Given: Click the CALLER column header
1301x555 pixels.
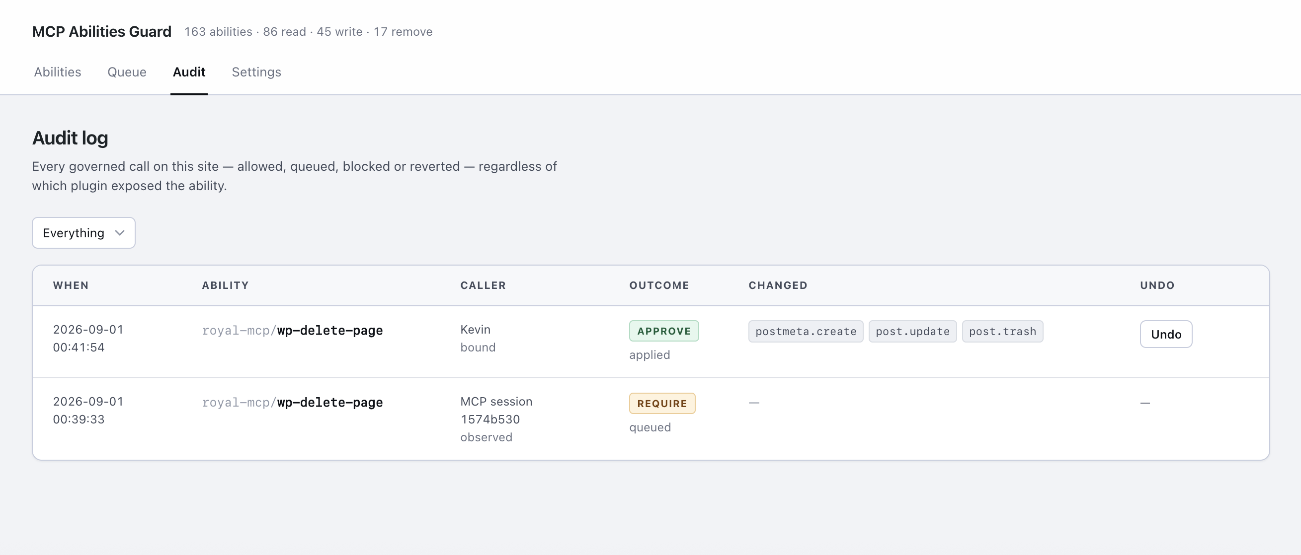Looking at the screenshot, I should (483, 285).
